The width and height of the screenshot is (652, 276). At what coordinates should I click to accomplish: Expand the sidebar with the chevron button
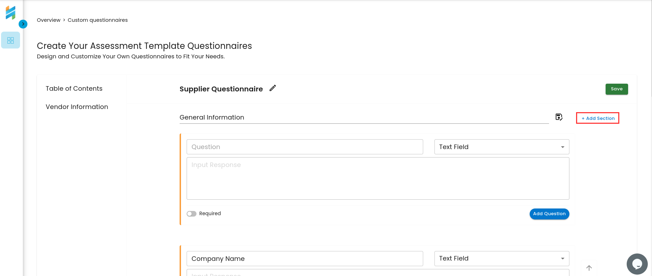pos(23,24)
